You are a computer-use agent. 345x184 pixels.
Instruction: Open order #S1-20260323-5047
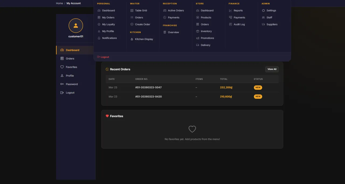click(149, 88)
